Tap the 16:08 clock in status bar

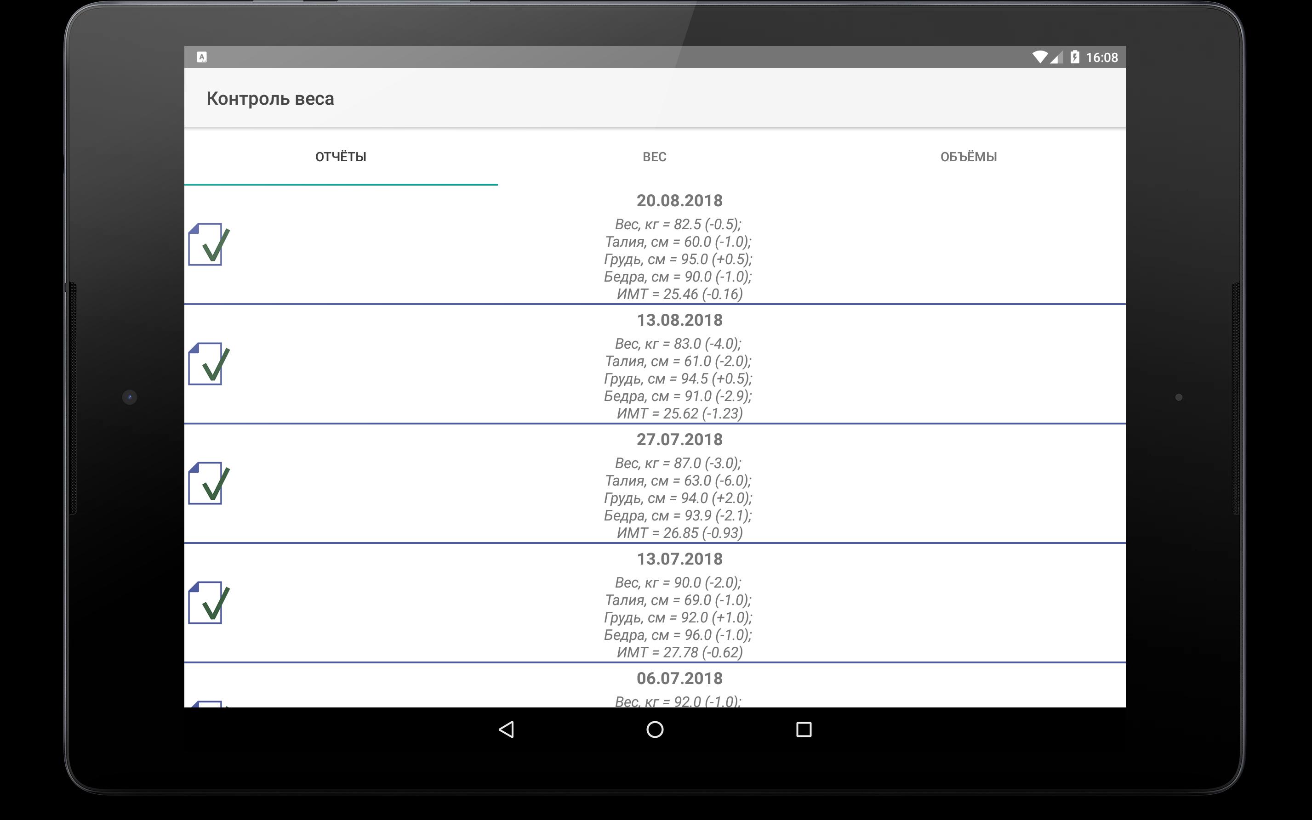[x=1101, y=57]
